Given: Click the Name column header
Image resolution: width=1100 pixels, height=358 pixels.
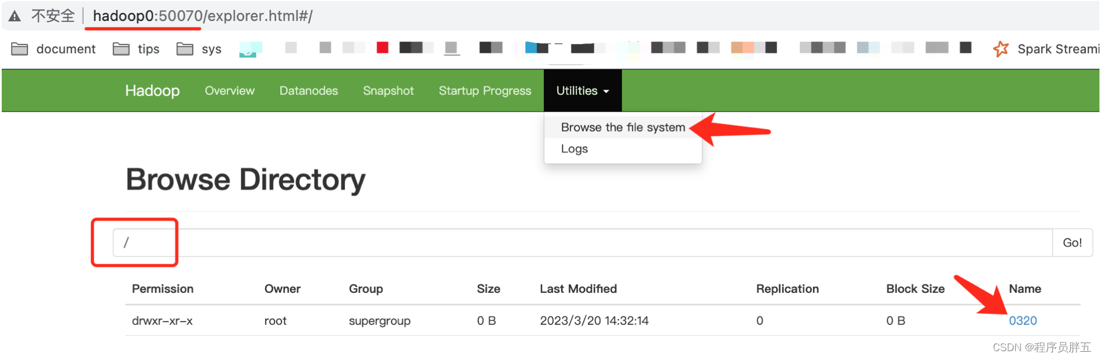Looking at the screenshot, I should point(1025,289).
